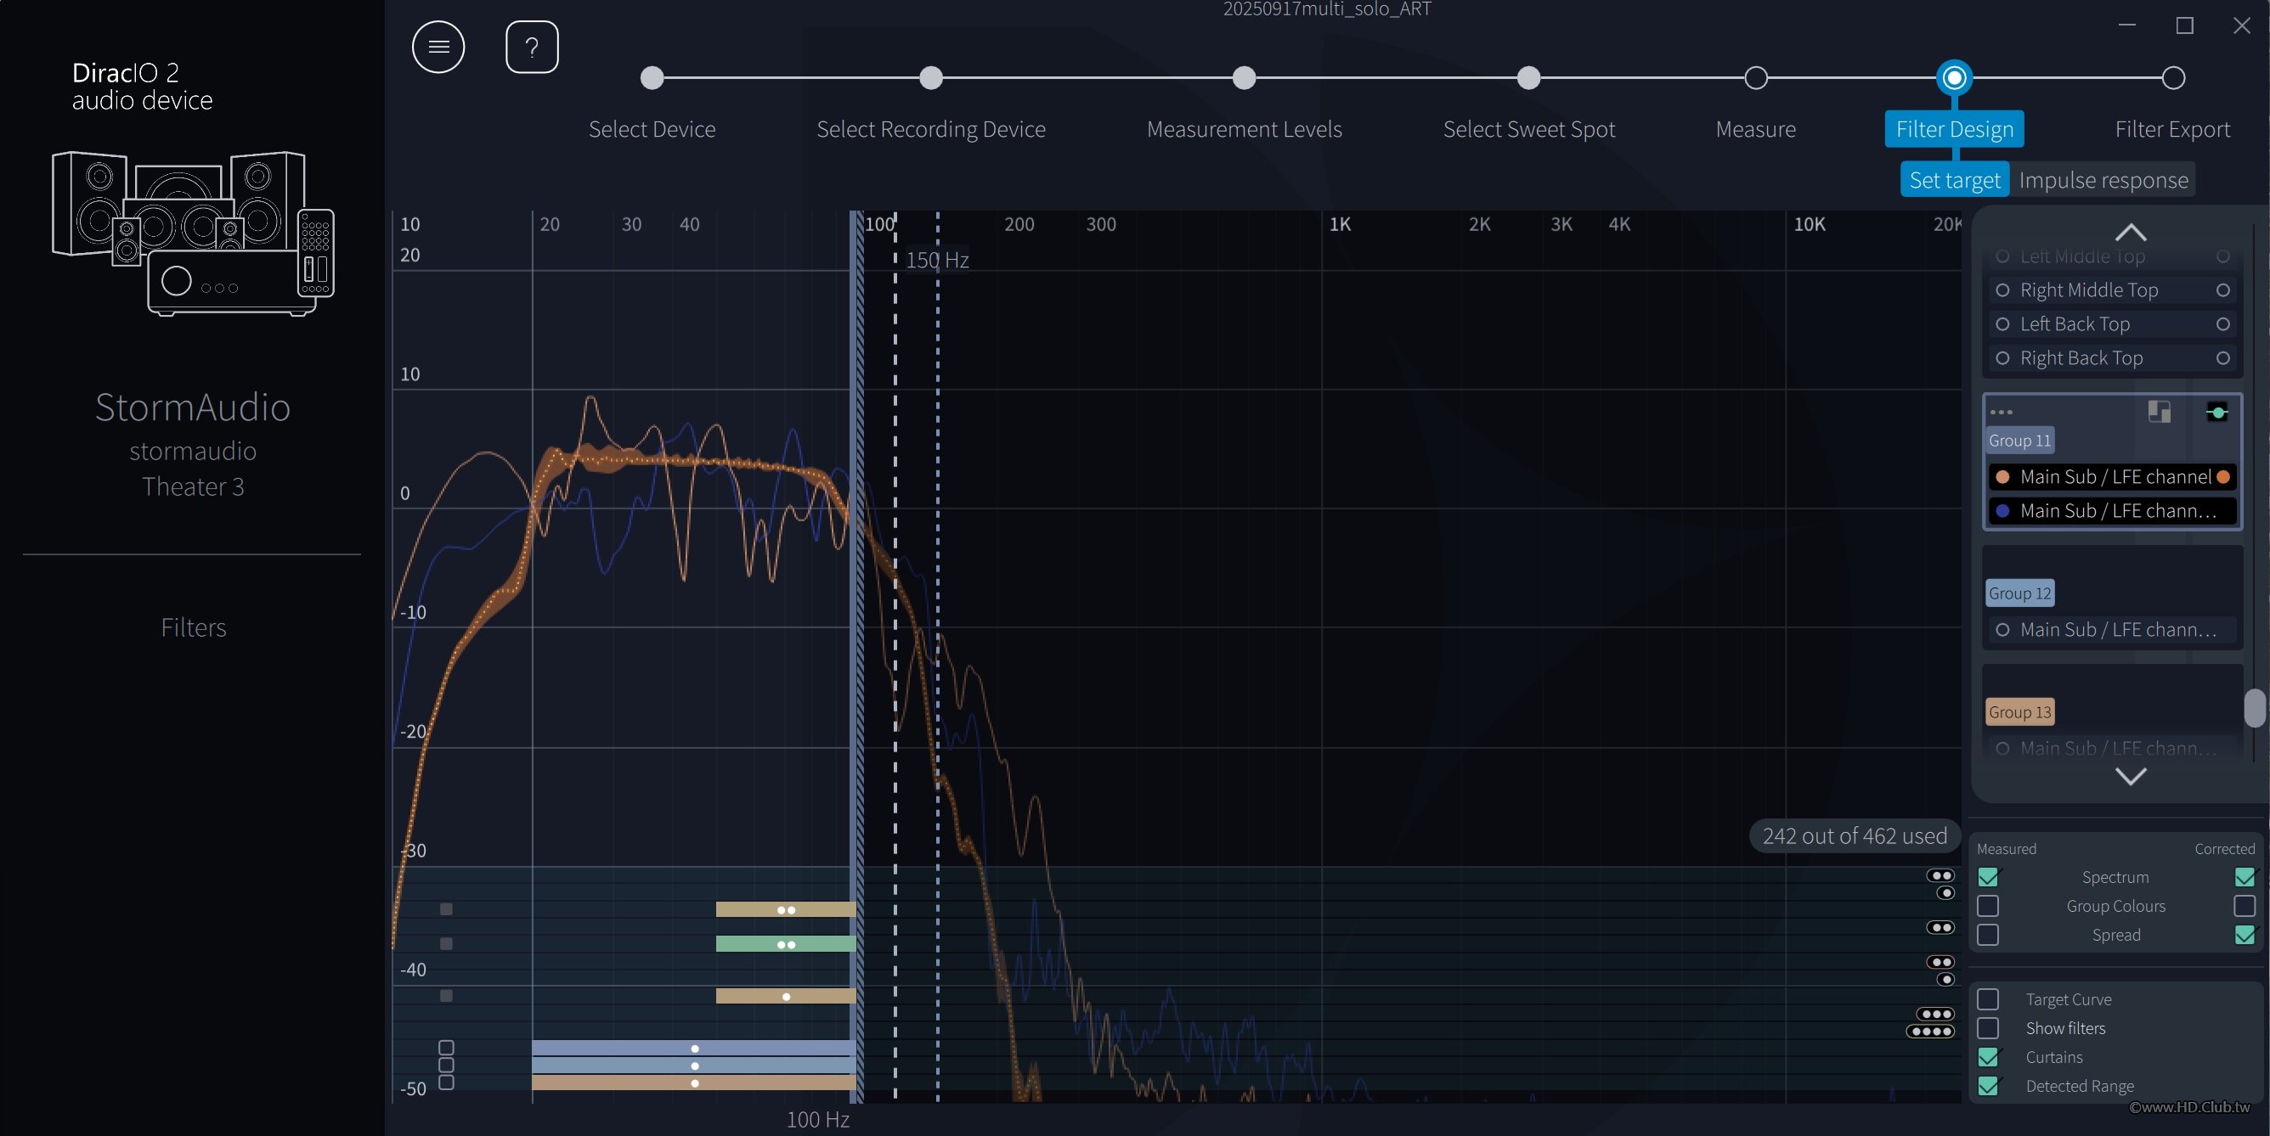Click Group 11 three-dots options icon
This screenshot has height=1136, width=2270.
[2001, 412]
